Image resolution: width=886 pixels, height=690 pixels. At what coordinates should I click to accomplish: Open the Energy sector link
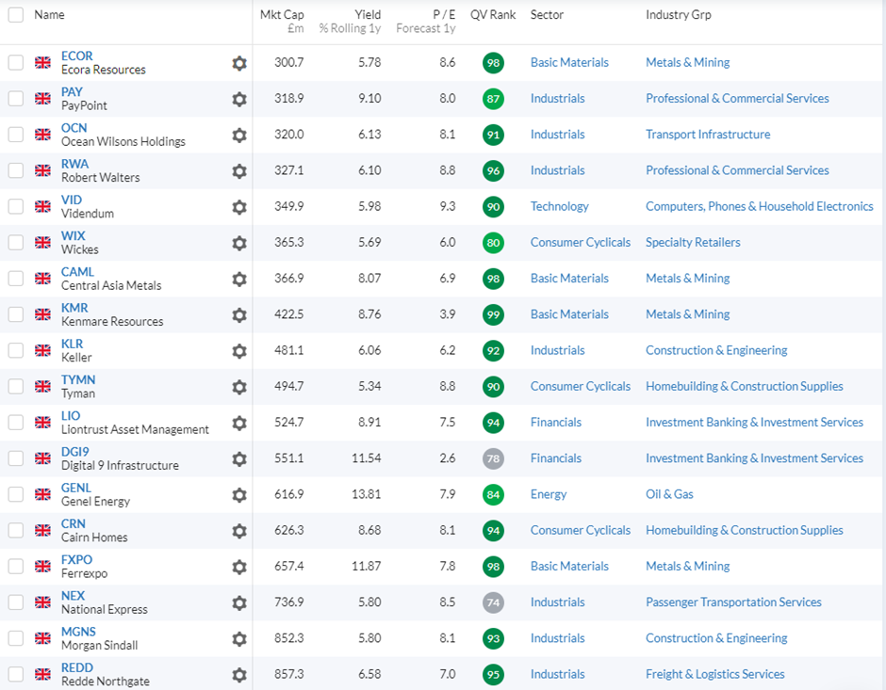click(549, 494)
